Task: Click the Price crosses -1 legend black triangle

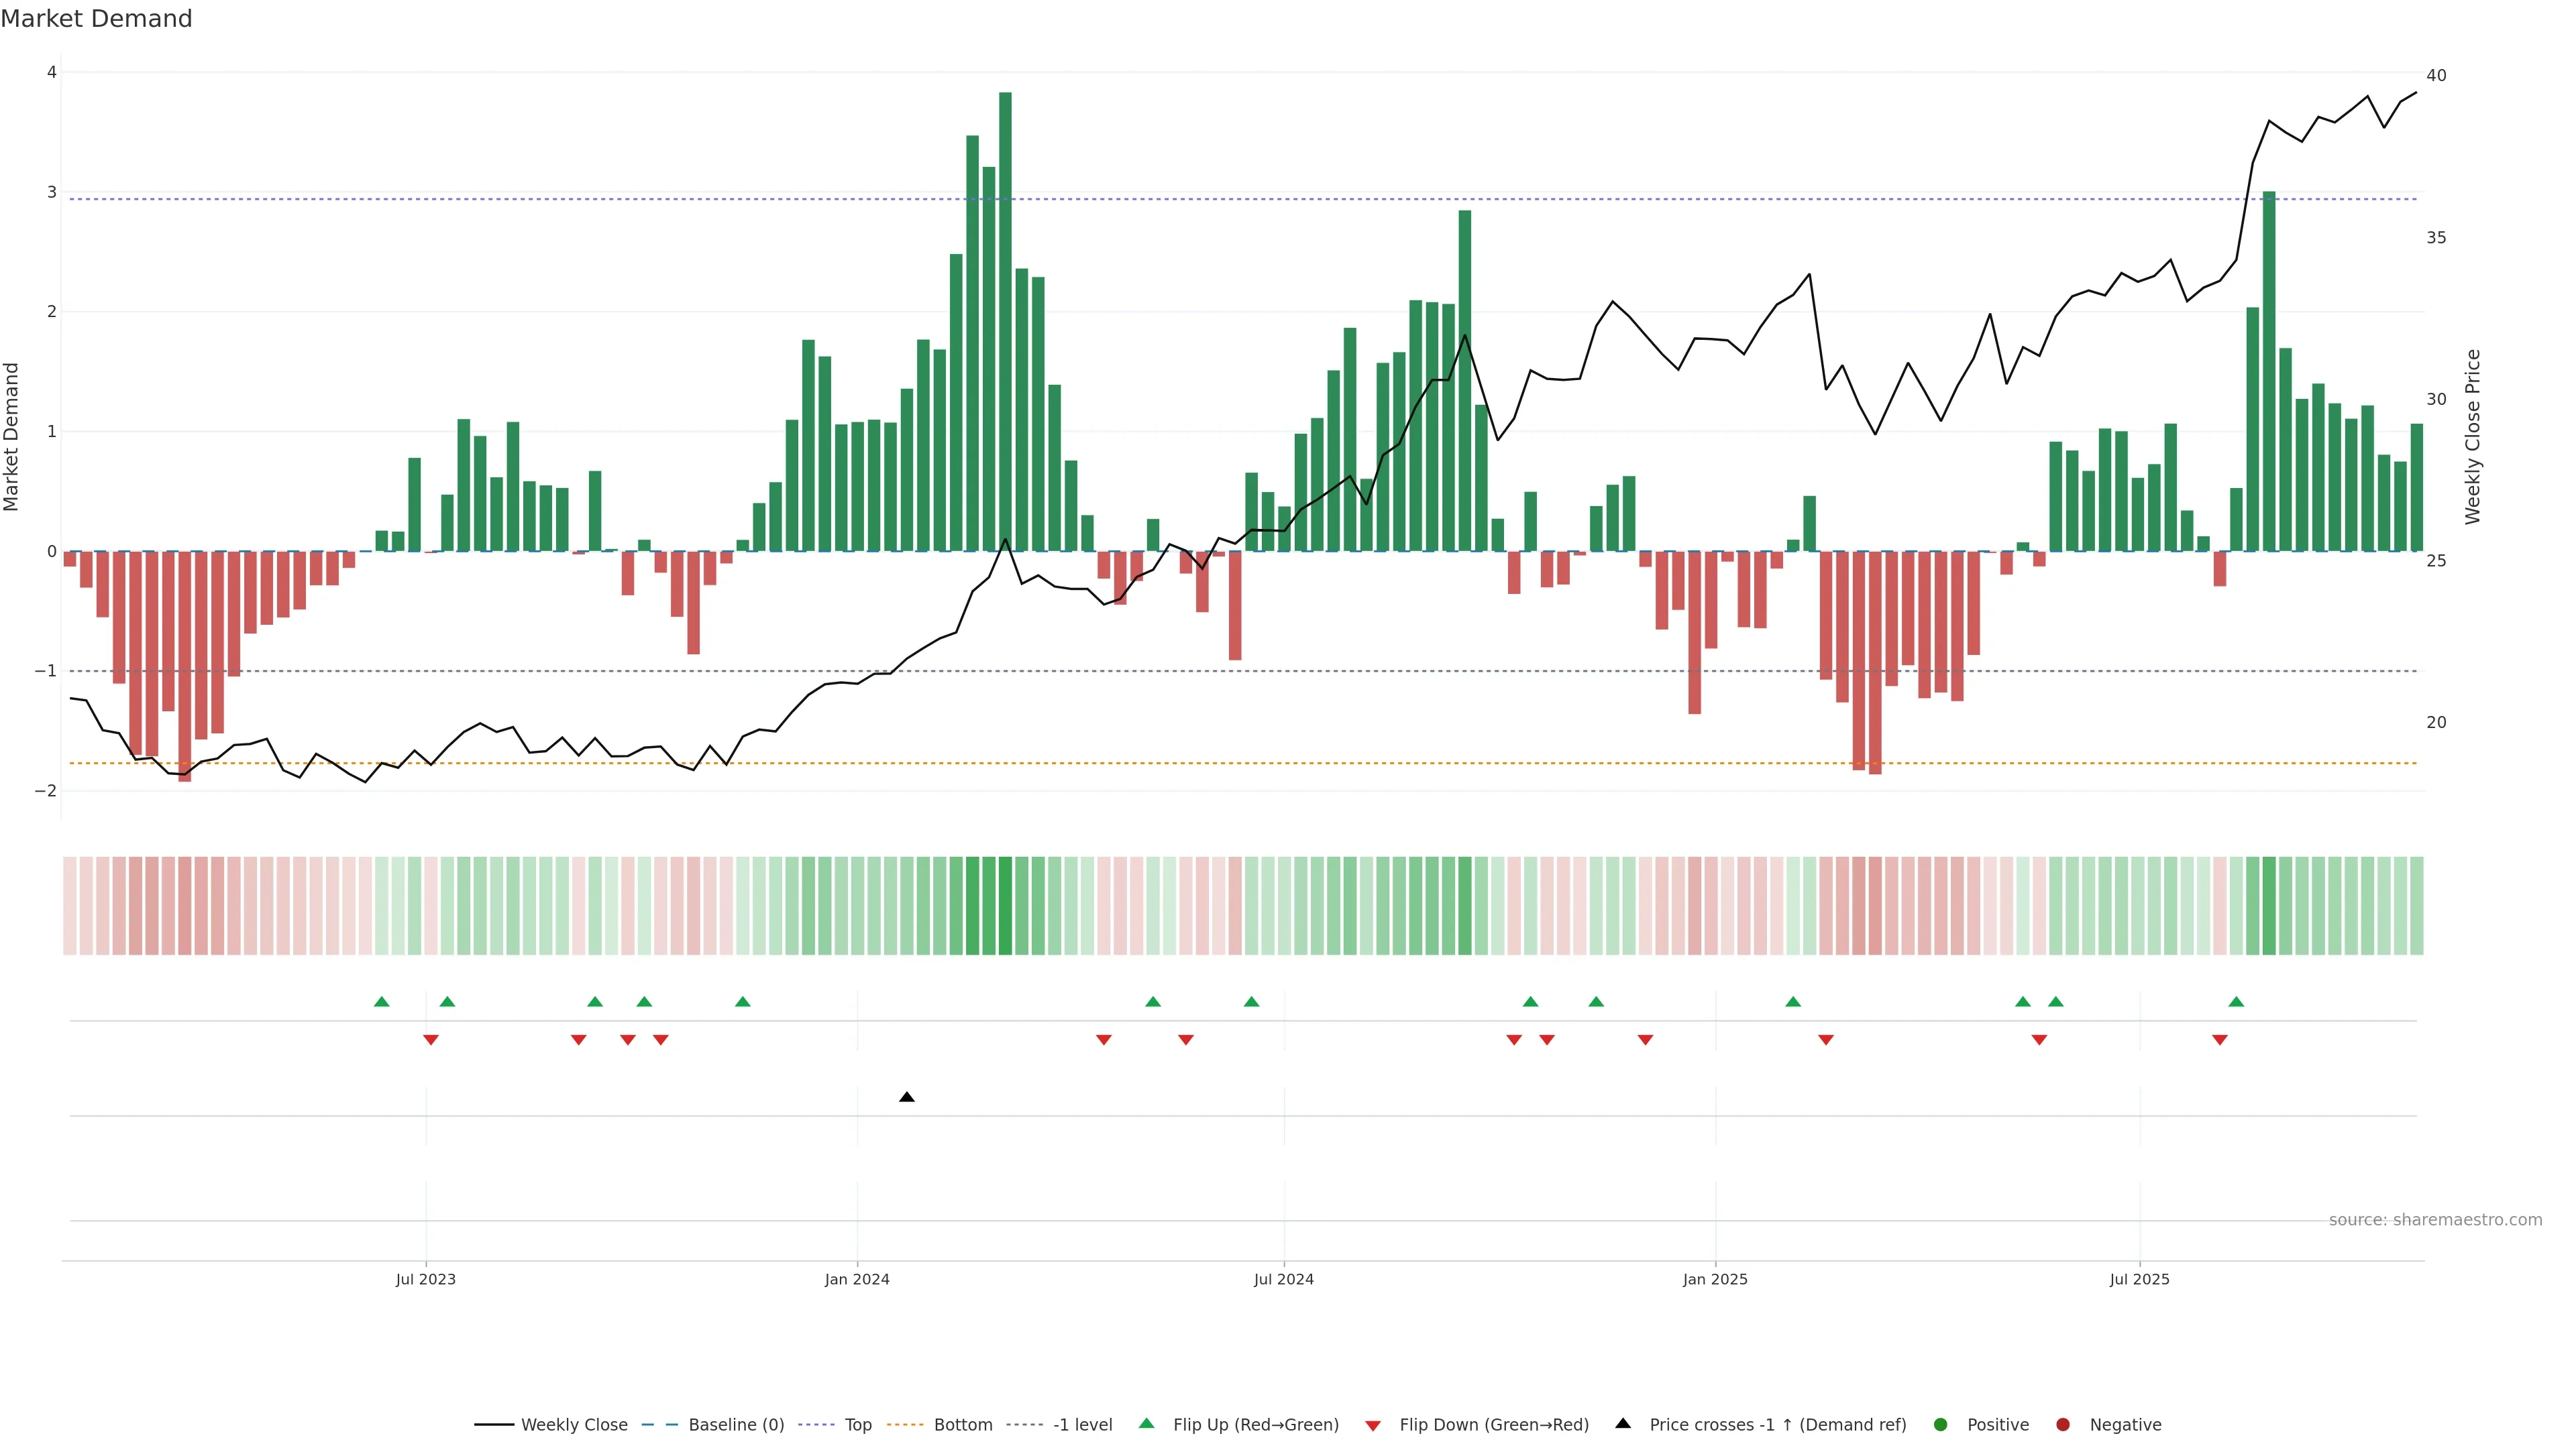Action: (1622, 1423)
